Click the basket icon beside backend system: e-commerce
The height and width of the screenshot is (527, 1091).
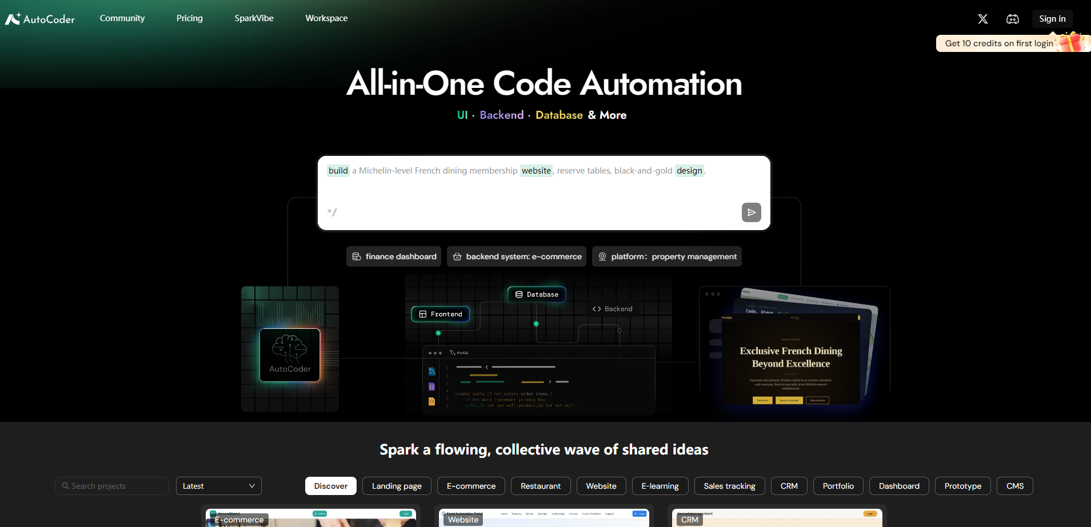[x=457, y=256]
